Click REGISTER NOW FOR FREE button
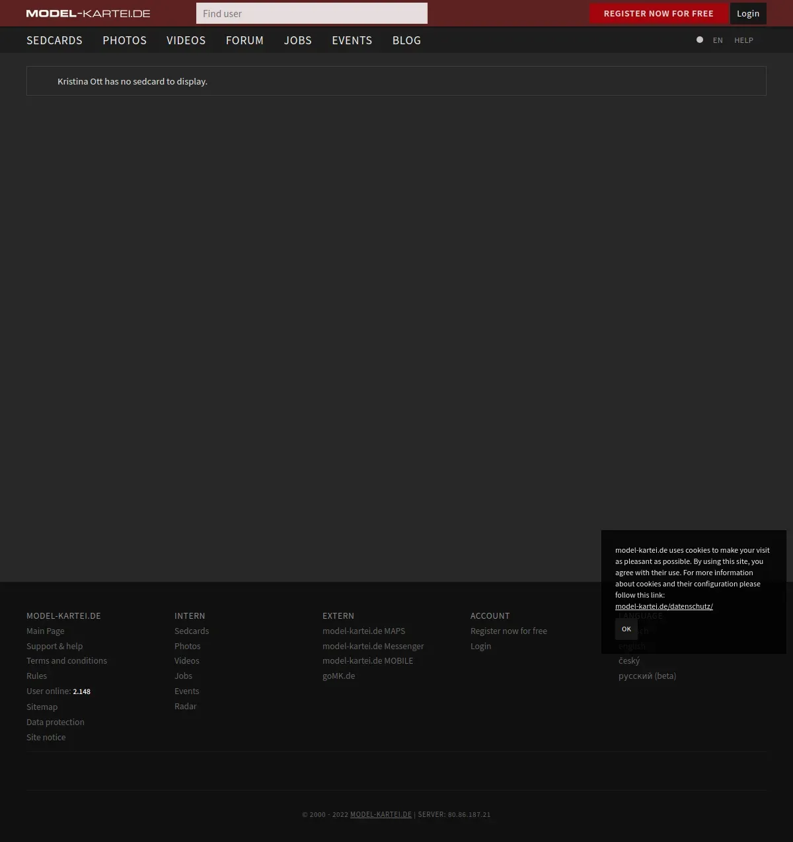793x842 pixels. pyautogui.click(x=658, y=13)
